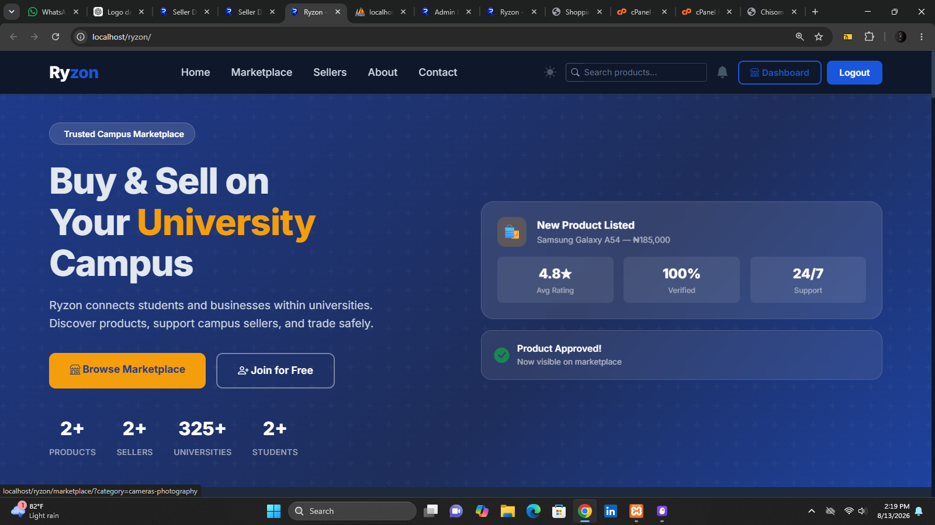Open Microsoft Edge from taskbar
The height and width of the screenshot is (525, 935).
(x=534, y=511)
